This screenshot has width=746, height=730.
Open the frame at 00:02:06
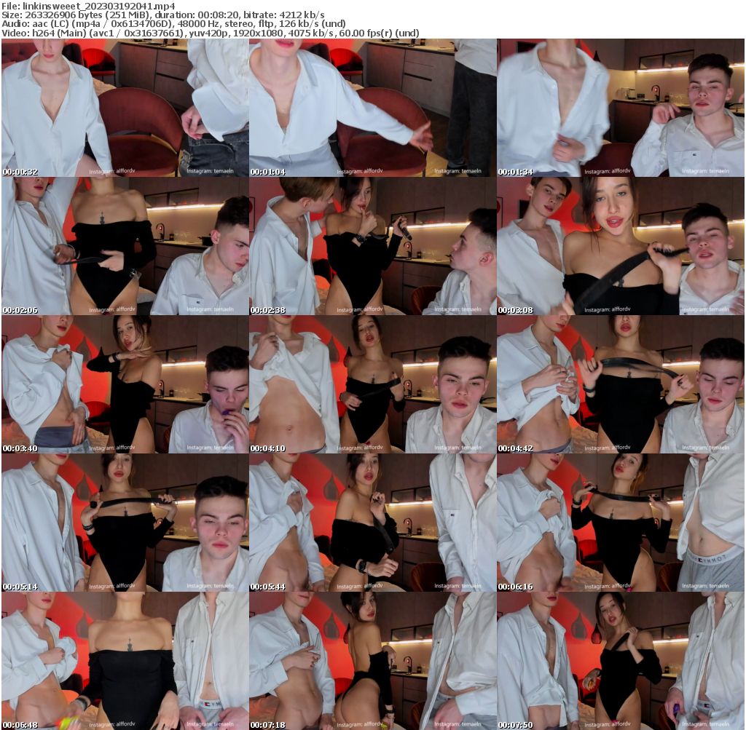pyautogui.click(x=125, y=246)
